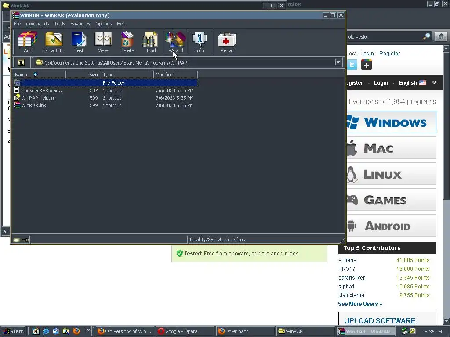
Task: Click the Twitter icon on the webpage
Action: pos(352,65)
